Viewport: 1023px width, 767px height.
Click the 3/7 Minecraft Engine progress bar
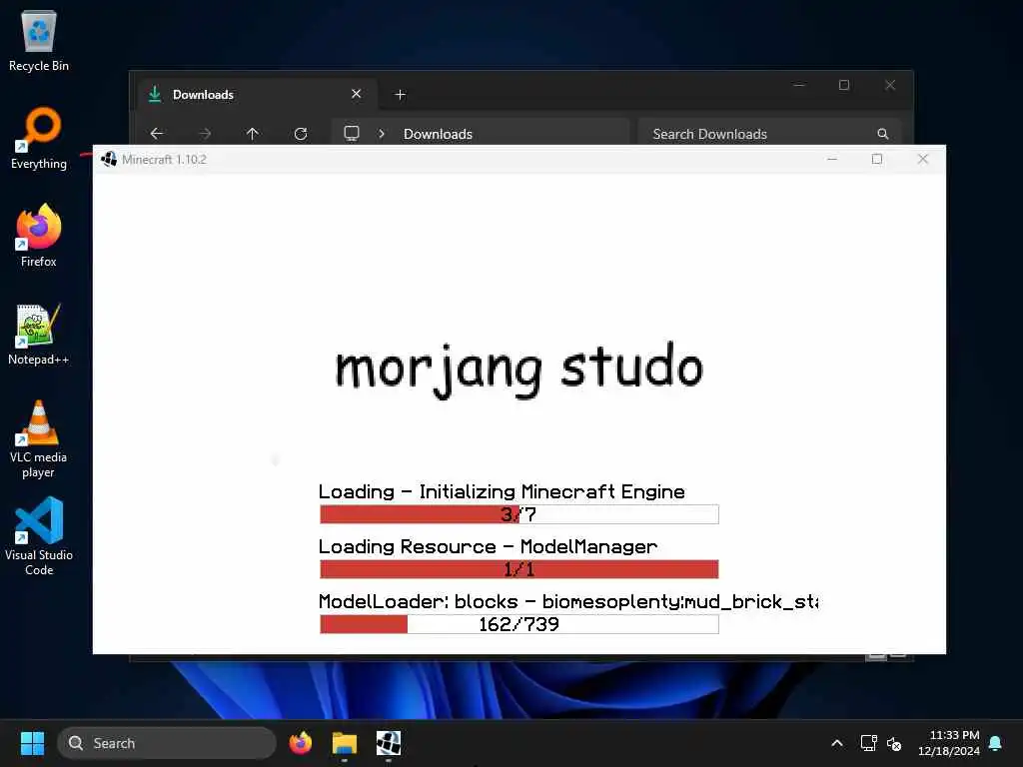point(519,514)
